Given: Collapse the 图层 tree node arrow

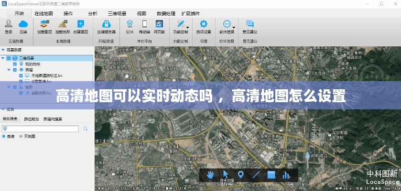Looking at the screenshot, I should tap(9, 70).
